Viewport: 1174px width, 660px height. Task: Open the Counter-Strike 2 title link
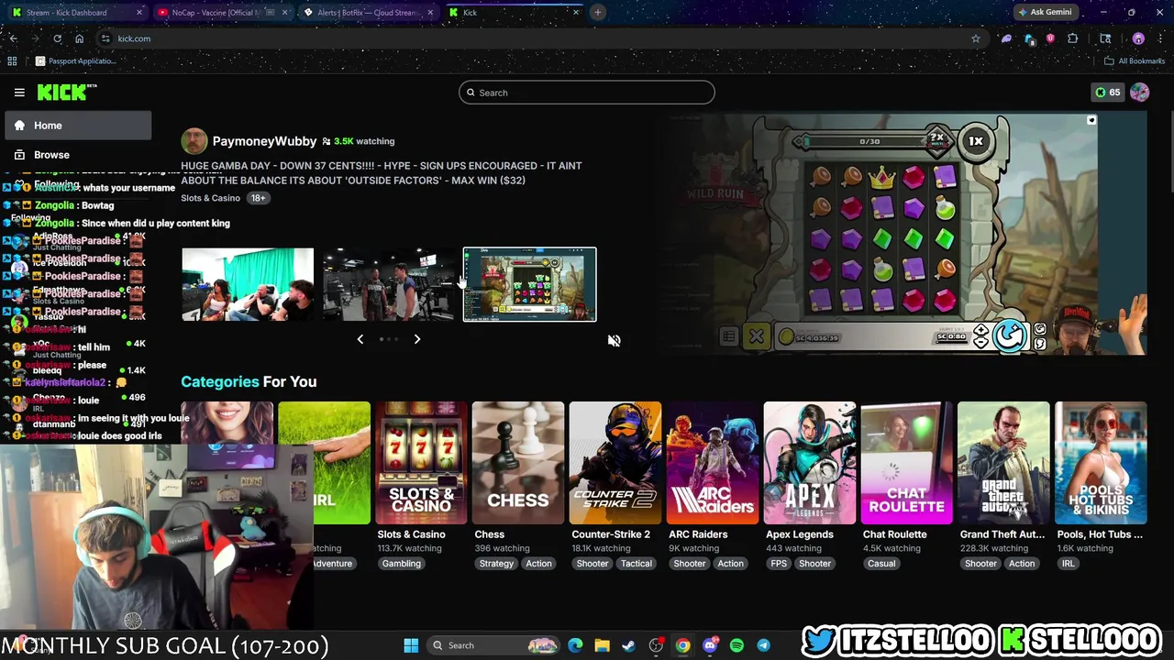coord(611,534)
